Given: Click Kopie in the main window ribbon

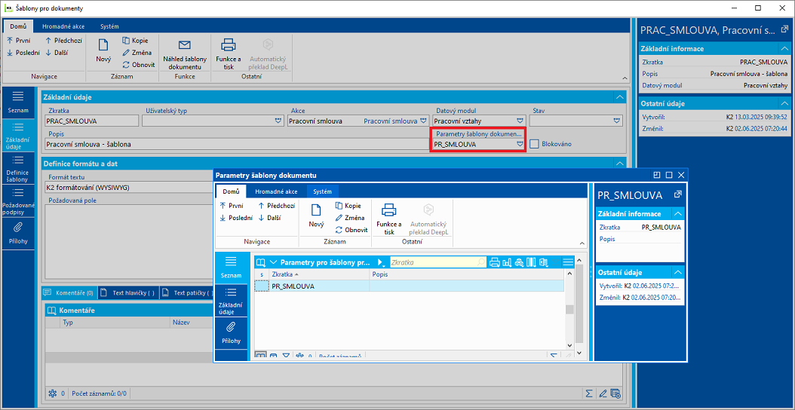Looking at the screenshot, I should (x=135, y=41).
